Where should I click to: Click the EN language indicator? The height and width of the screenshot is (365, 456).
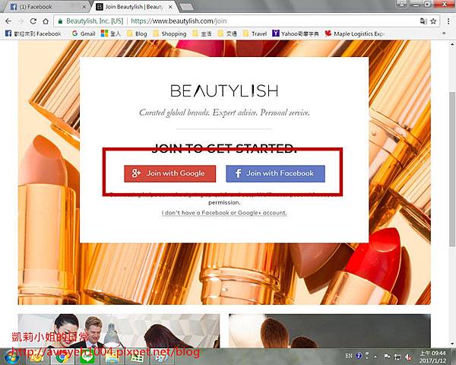pyautogui.click(x=349, y=356)
